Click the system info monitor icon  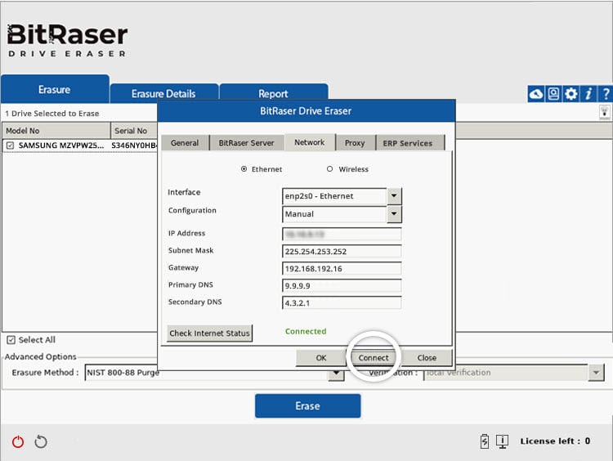[502, 441]
